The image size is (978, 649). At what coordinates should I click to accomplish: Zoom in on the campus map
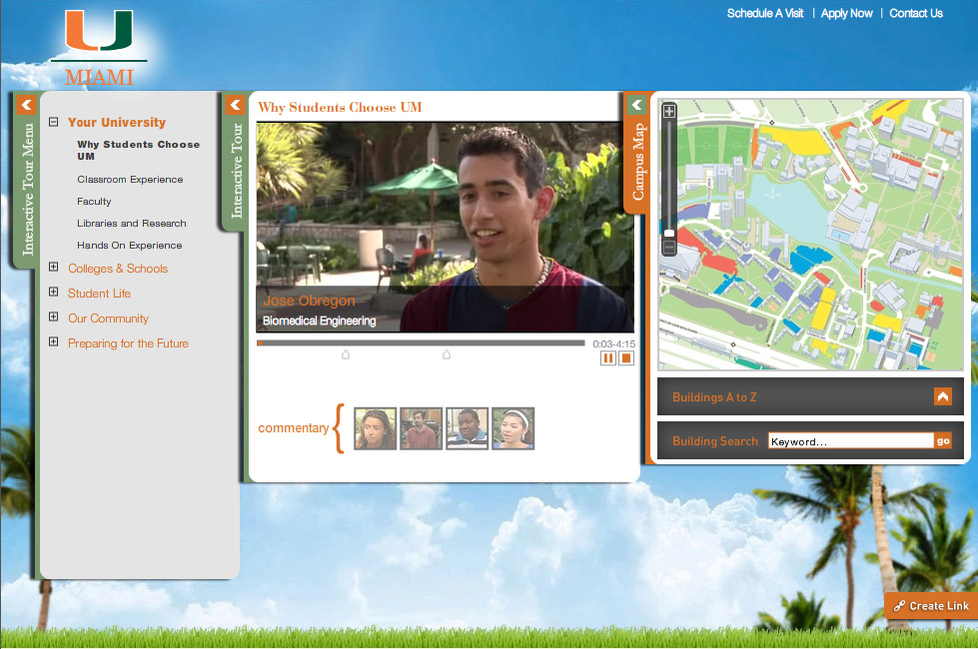point(669,111)
